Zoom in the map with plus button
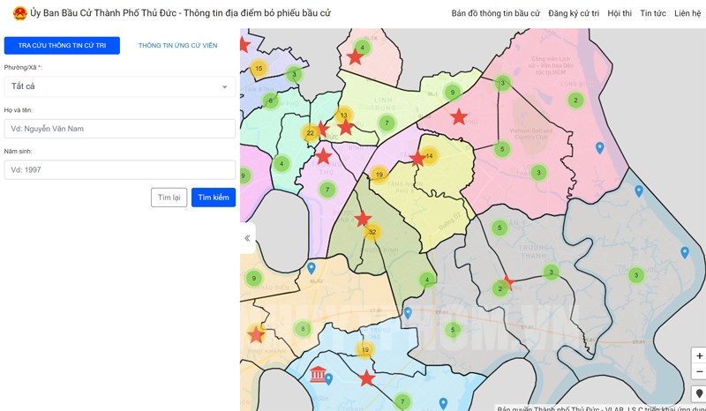Image resolution: width=706 pixels, height=411 pixels. (x=699, y=356)
